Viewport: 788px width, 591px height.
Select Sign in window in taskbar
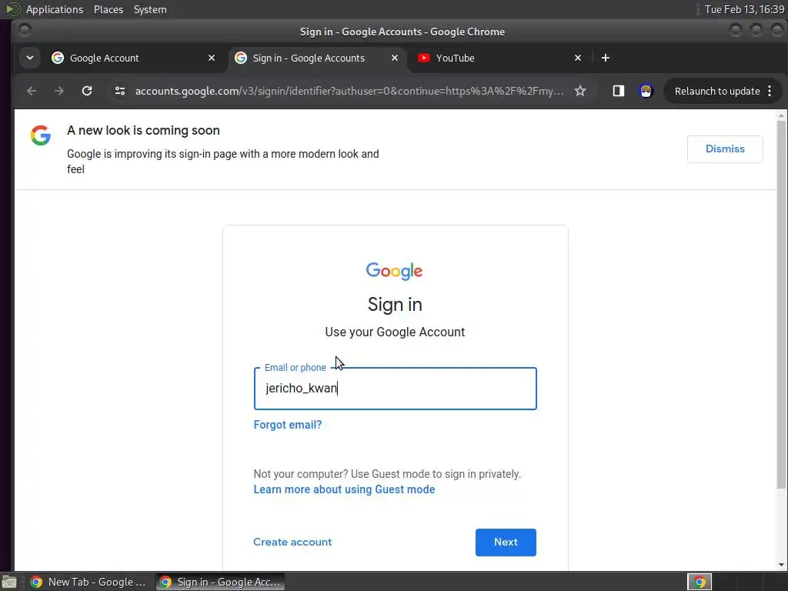(x=221, y=582)
